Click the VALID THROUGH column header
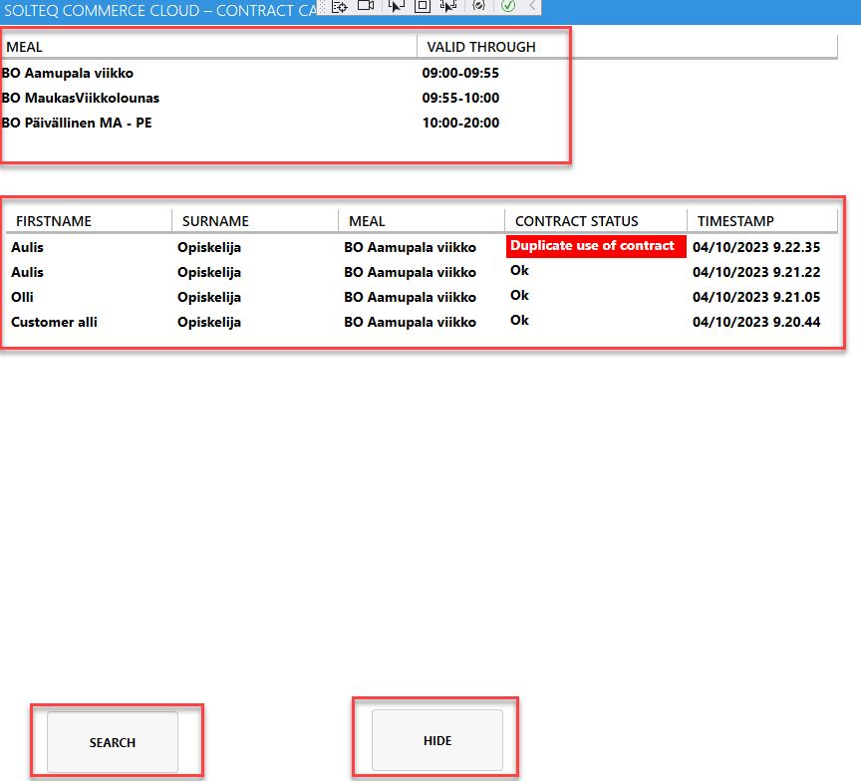The height and width of the screenshot is (781, 861). 481,47
